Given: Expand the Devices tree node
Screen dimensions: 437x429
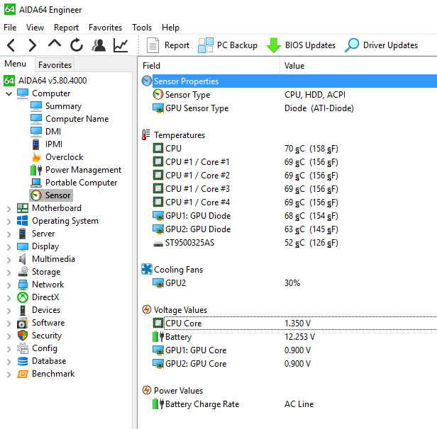Looking at the screenshot, I should click(9, 311).
